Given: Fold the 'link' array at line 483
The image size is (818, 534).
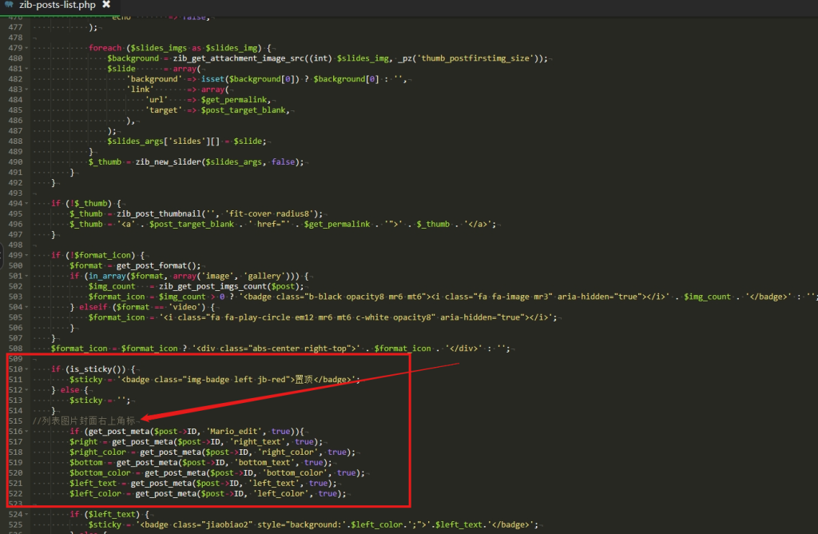Looking at the screenshot, I should [26, 90].
